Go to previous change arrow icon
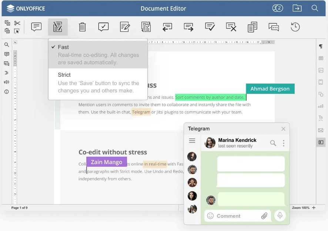Image resolution: width=328 pixels, height=231 pixels. point(167,27)
